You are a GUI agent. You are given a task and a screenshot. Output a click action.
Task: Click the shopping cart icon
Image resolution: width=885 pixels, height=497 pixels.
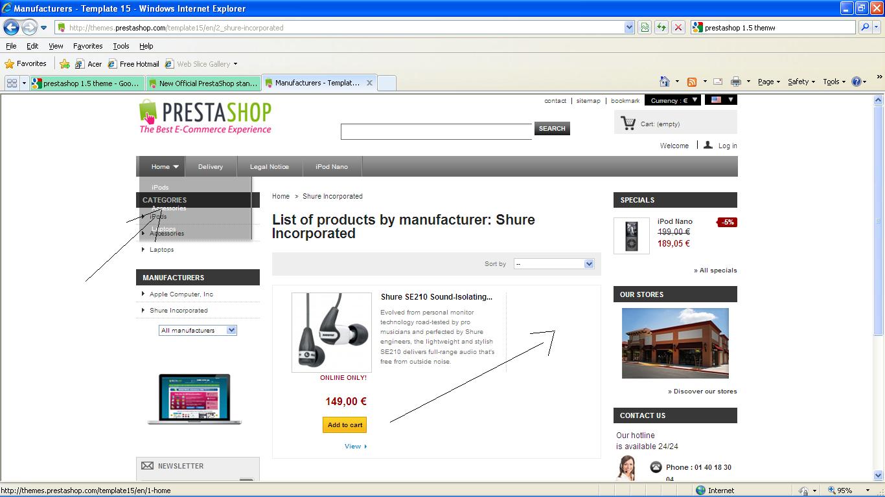[x=628, y=123]
